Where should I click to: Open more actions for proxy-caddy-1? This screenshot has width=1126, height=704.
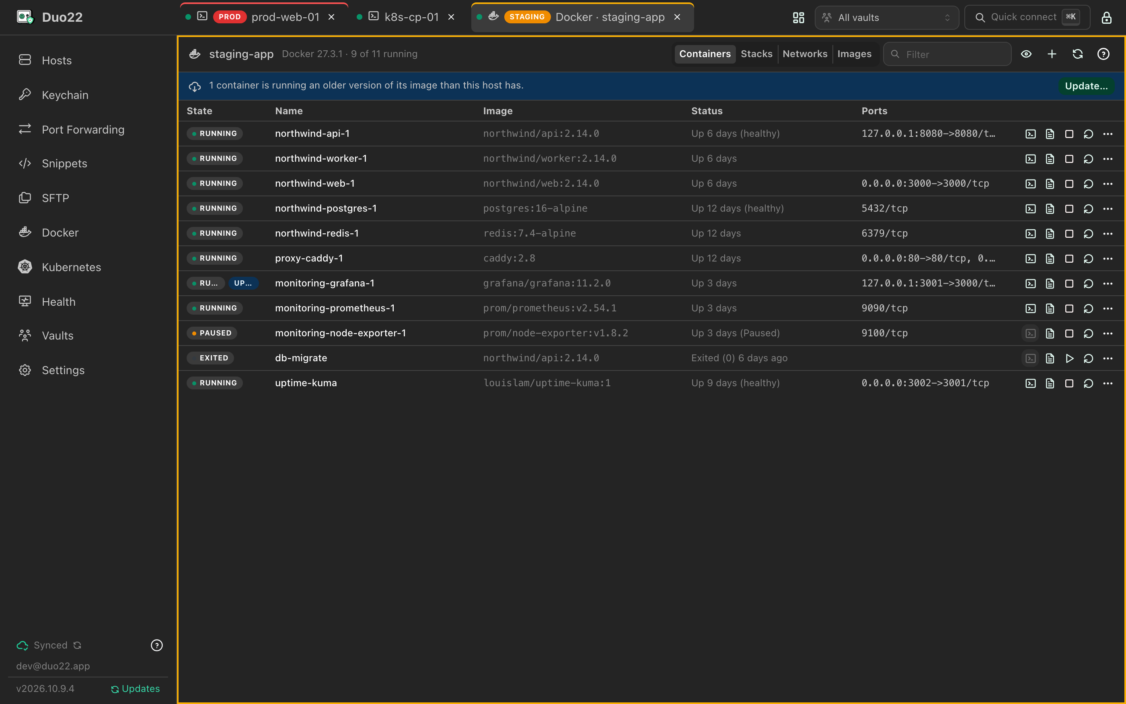click(1108, 259)
